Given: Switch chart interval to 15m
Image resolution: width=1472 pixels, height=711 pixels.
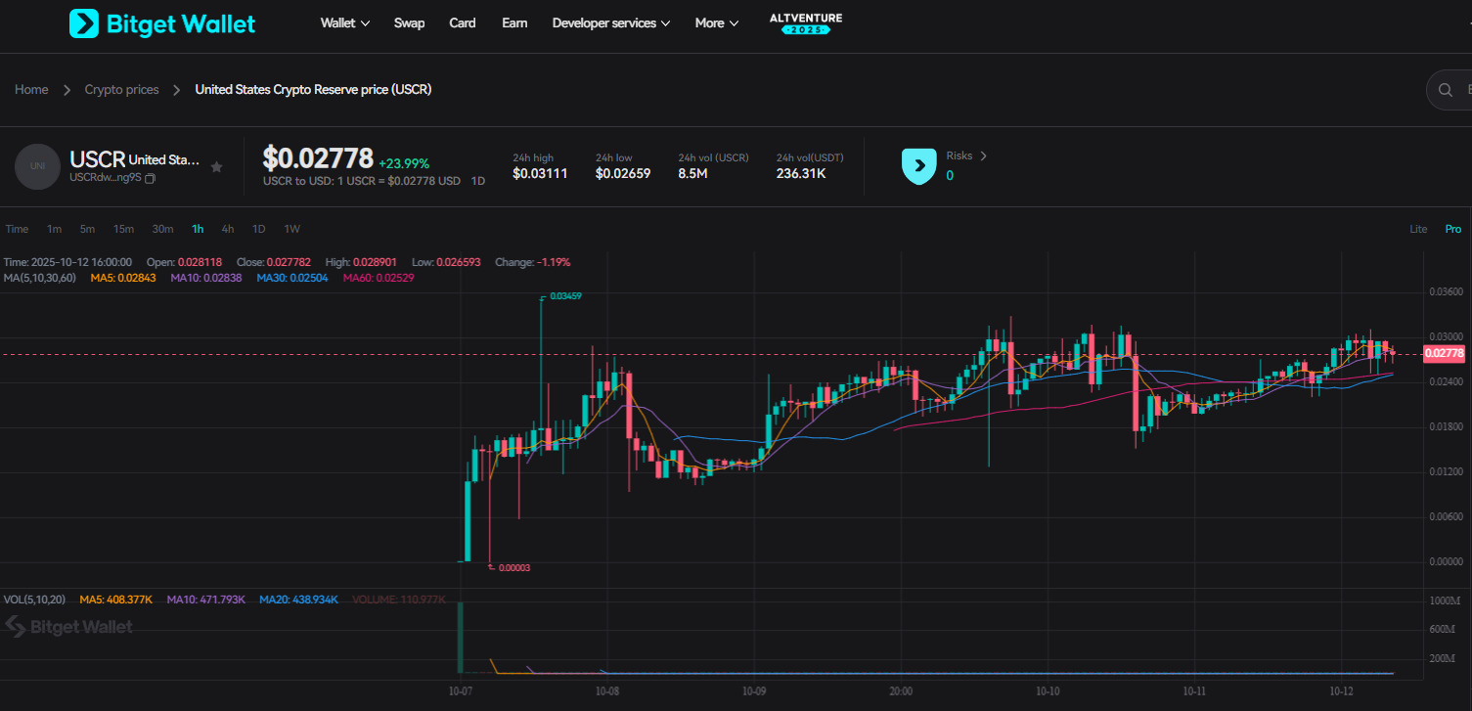Looking at the screenshot, I should coord(123,229).
